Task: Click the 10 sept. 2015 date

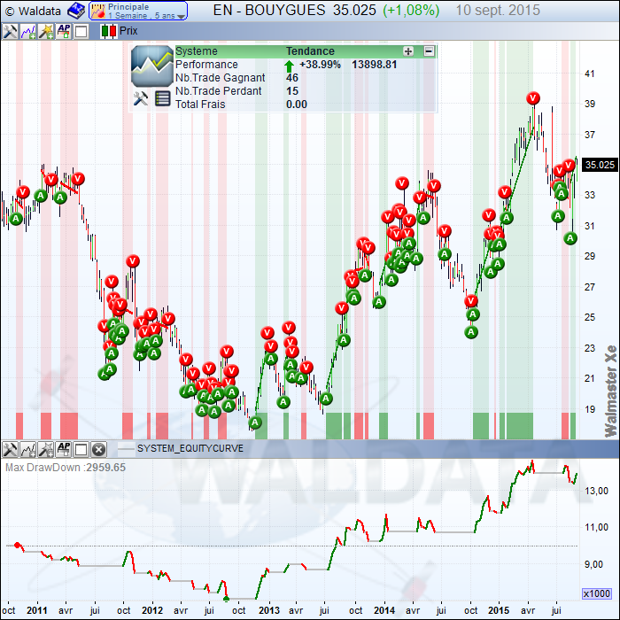Action: click(x=498, y=11)
